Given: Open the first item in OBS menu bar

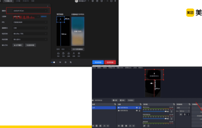Looking at the screenshot, I should 94,68.
